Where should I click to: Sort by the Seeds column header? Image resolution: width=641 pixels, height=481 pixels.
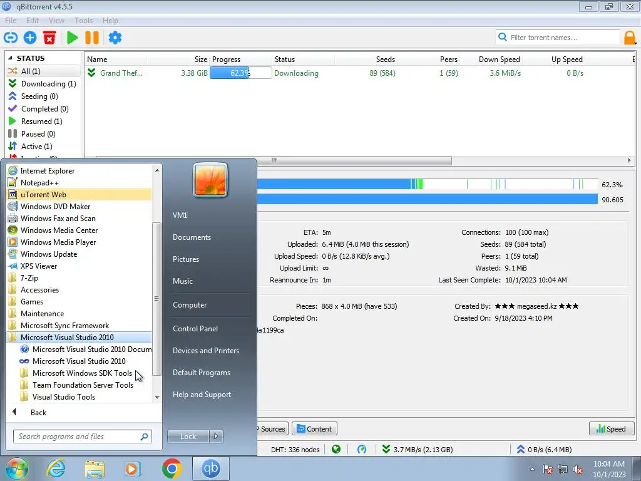[x=366, y=59]
